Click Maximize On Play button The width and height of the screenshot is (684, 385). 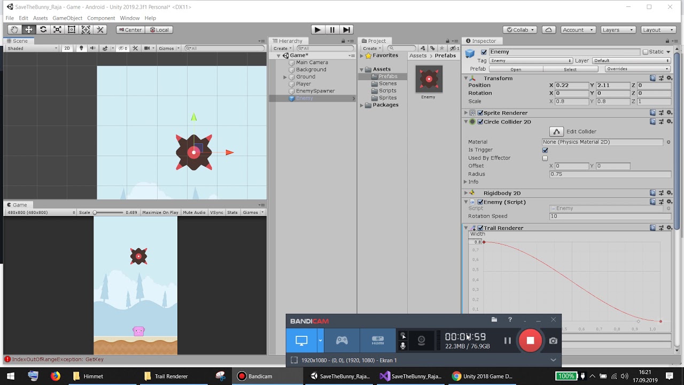pos(160,212)
